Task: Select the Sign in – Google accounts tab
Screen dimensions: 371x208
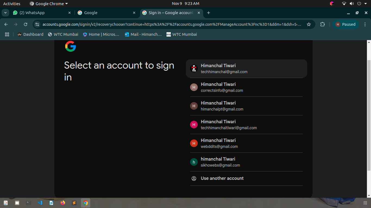Action: click(x=171, y=13)
